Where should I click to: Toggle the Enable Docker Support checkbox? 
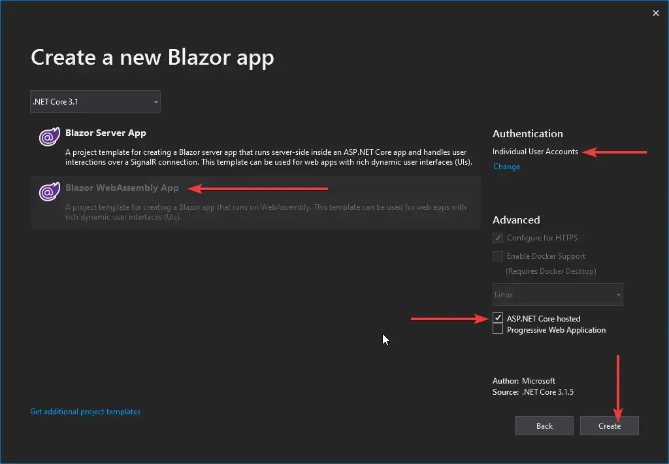[497, 256]
